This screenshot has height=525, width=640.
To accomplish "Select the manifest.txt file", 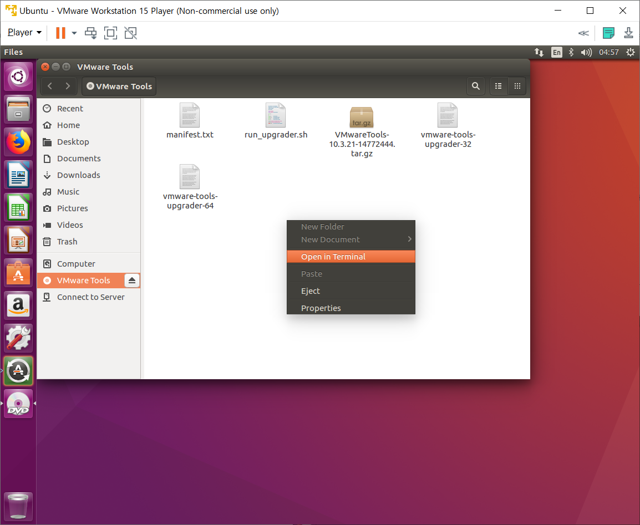I will 190,121.
